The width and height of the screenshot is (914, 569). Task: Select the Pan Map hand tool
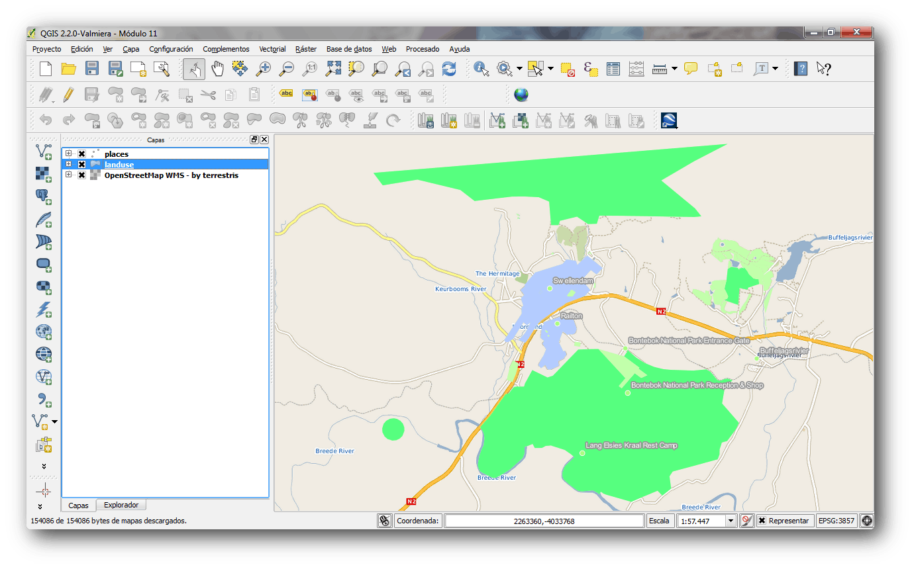217,68
